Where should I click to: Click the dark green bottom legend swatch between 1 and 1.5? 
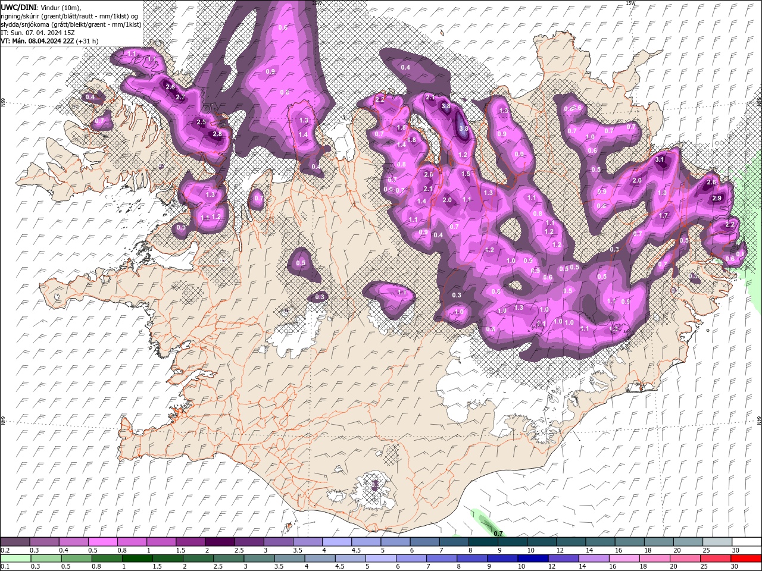click(x=138, y=559)
